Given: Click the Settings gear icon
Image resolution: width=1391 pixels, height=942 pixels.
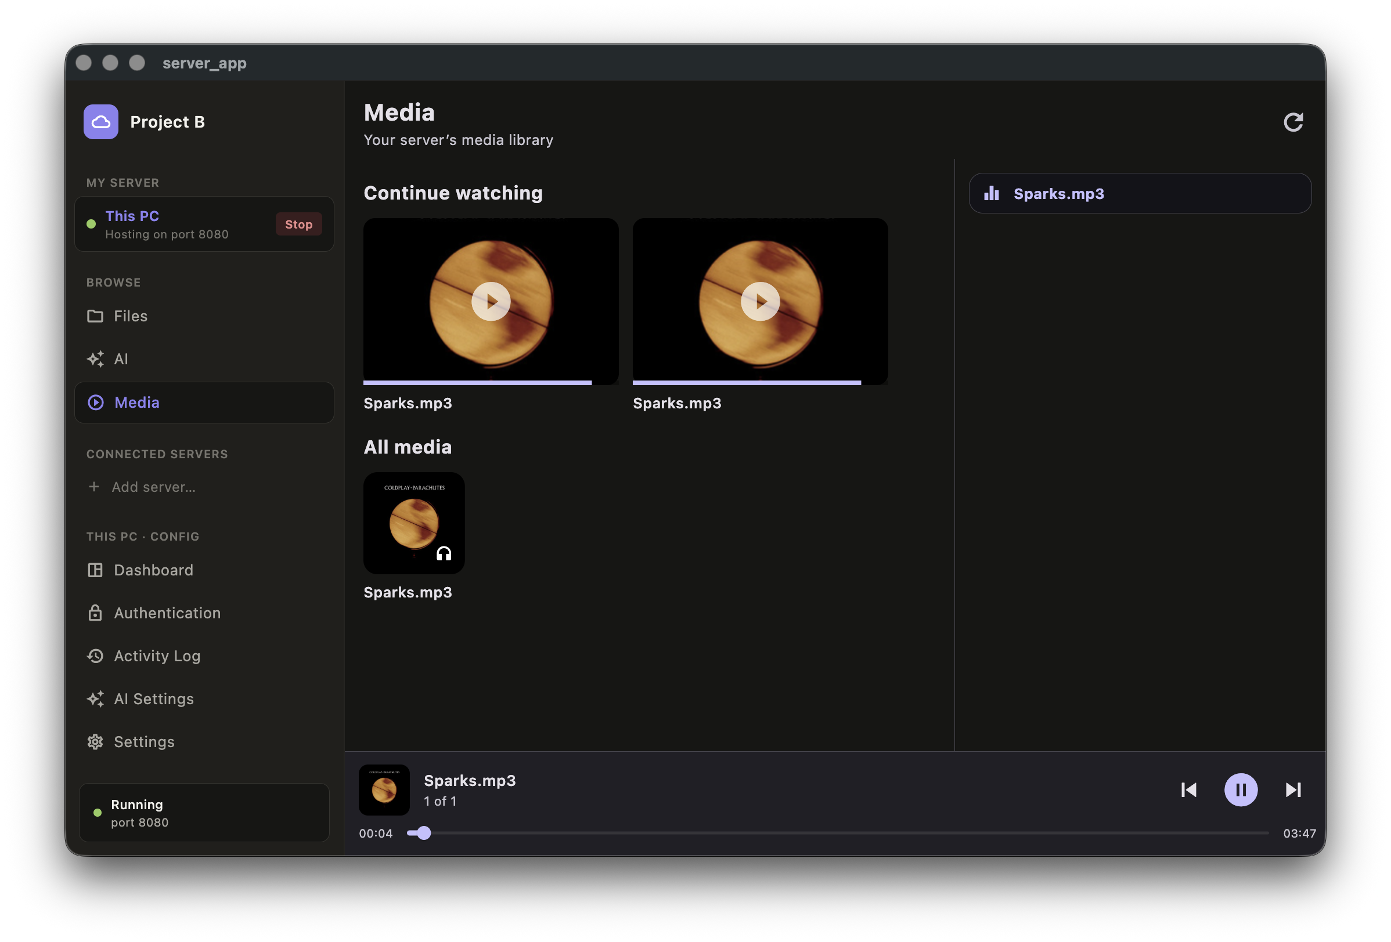Looking at the screenshot, I should [95, 742].
